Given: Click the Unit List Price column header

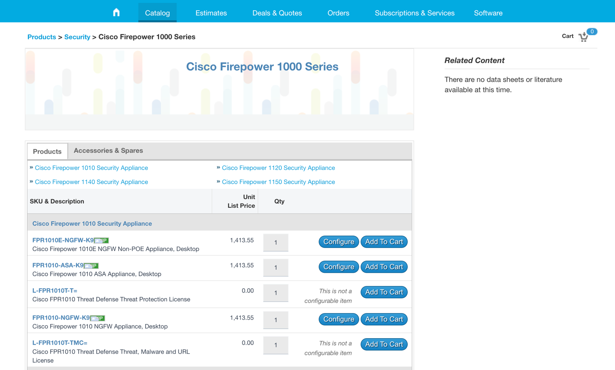Looking at the screenshot, I should point(241,201).
